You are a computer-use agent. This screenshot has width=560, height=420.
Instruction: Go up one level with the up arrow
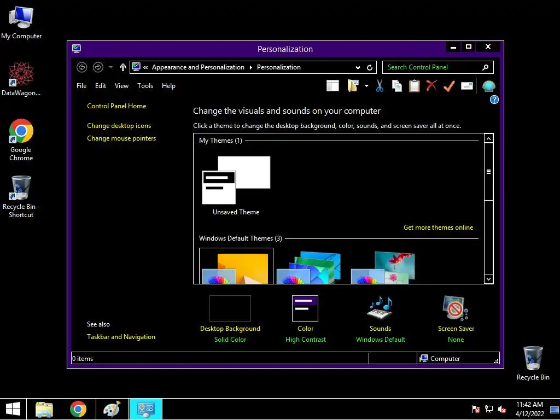(123, 67)
